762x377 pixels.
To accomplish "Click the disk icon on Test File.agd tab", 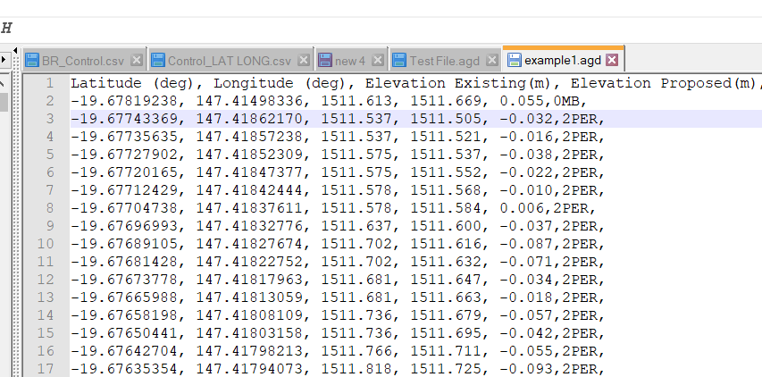I will 399,61.
